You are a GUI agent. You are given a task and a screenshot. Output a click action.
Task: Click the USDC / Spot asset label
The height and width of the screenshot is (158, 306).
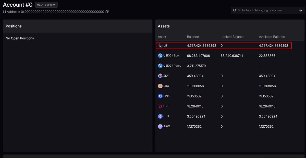171,56
